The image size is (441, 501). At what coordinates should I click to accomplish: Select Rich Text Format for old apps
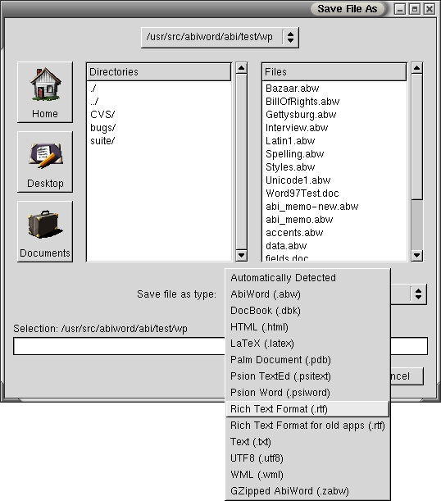coord(307,426)
